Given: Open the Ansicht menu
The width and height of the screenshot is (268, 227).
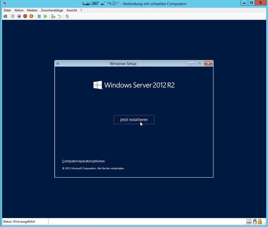Looking at the screenshot, I should tap(72, 10).
